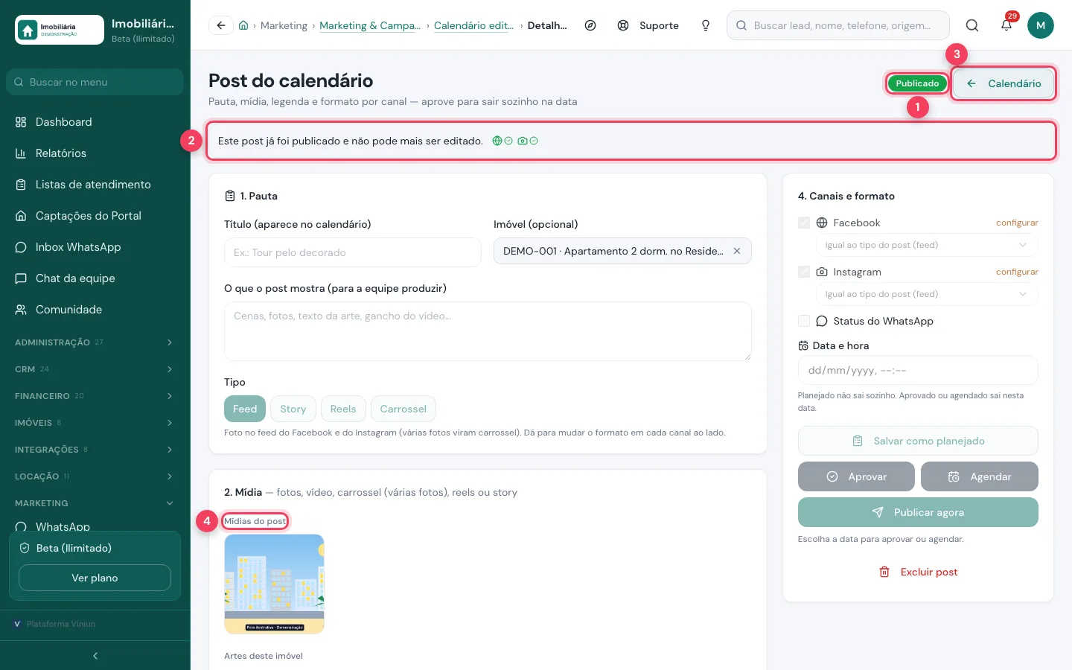Viewport: 1072px width, 670px height.
Task: Enable the Status do WhatsApp checkbox
Action: [804, 321]
